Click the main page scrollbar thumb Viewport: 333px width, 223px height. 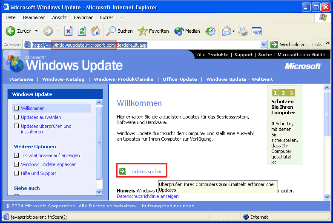327,114
